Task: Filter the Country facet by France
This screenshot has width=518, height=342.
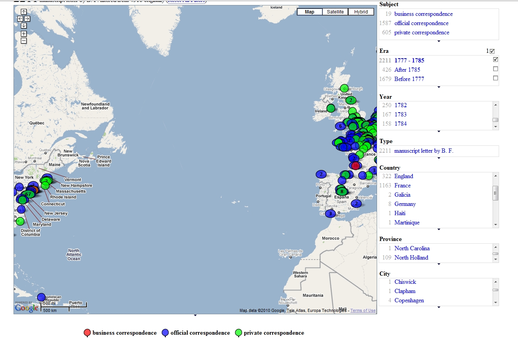Action: [403, 185]
